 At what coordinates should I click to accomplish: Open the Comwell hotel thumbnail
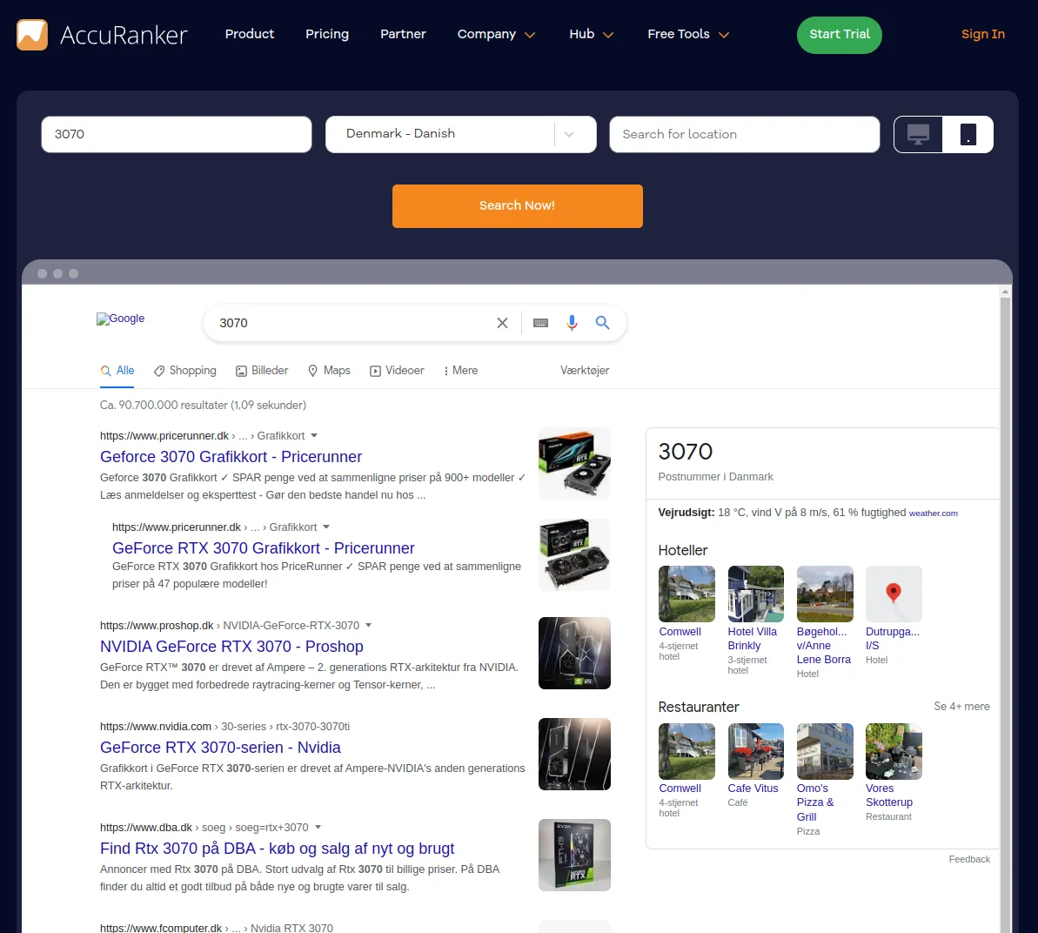[x=686, y=594]
